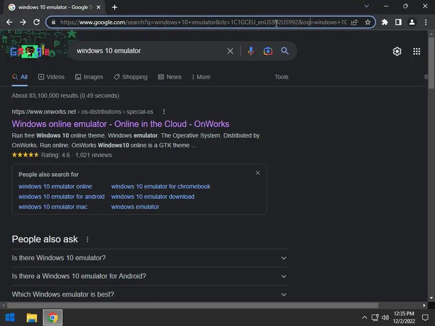Viewport: 435px width, 326px height.
Task: Click the windows emulator suggestion
Action: coord(135,207)
